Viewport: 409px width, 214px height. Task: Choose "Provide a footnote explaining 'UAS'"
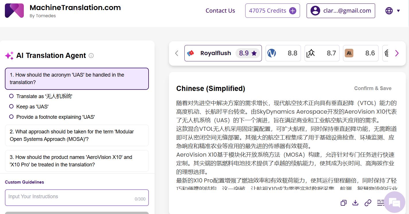point(11,117)
